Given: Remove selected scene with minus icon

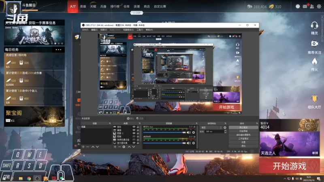Looking at the screenshot, I should point(87,147).
